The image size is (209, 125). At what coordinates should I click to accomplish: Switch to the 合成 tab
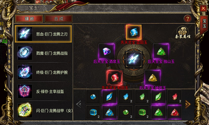pyautogui.click(x=59, y=18)
